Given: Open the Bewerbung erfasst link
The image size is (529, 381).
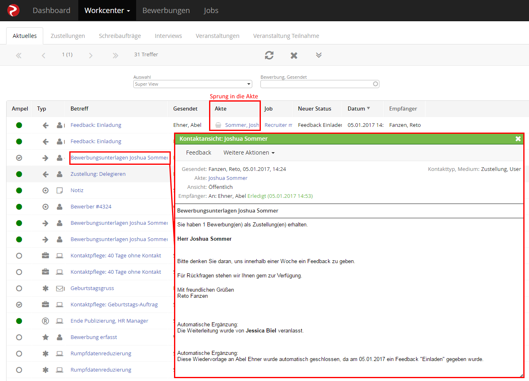Looking at the screenshot, I should 94,337.
